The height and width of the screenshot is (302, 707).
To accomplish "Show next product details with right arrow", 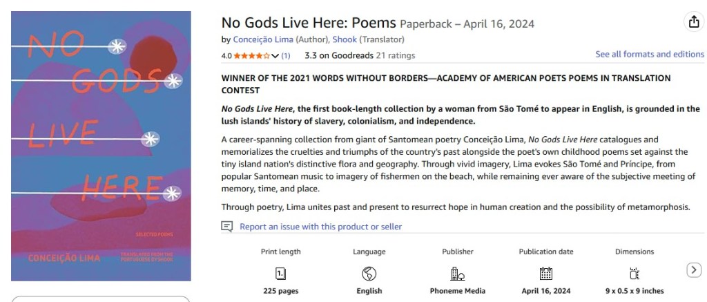I will (x=694, y=270).
